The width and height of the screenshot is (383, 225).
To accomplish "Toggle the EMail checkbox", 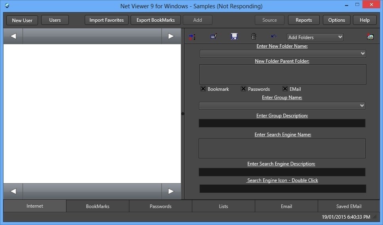I will pyautogui.click(x=285, y=89).
